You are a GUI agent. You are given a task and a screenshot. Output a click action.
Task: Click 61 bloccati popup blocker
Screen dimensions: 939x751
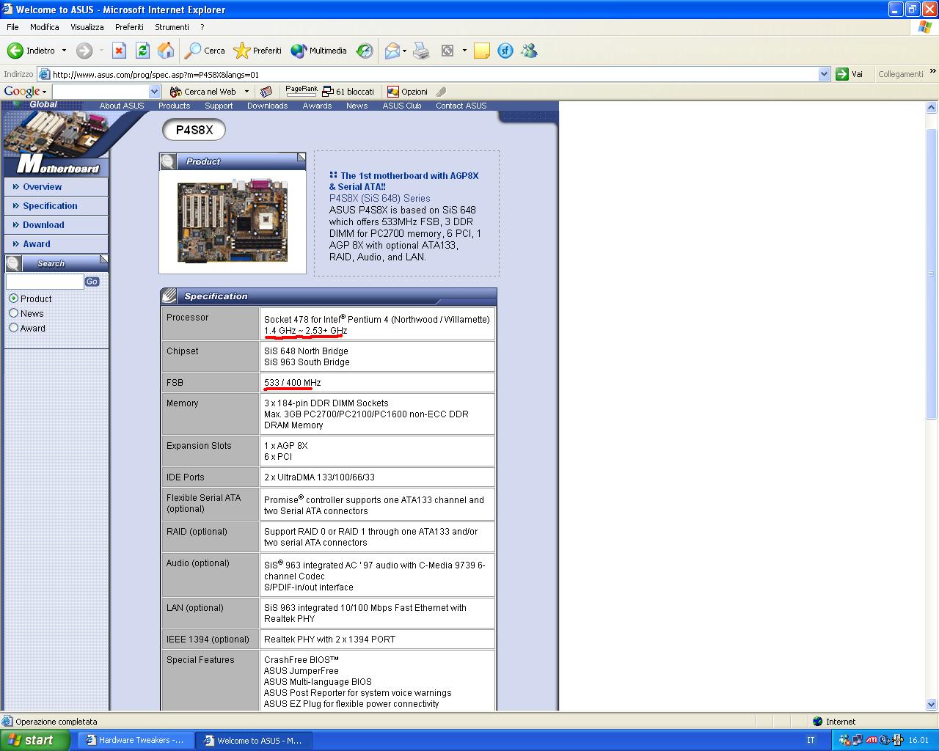[348, 92]
